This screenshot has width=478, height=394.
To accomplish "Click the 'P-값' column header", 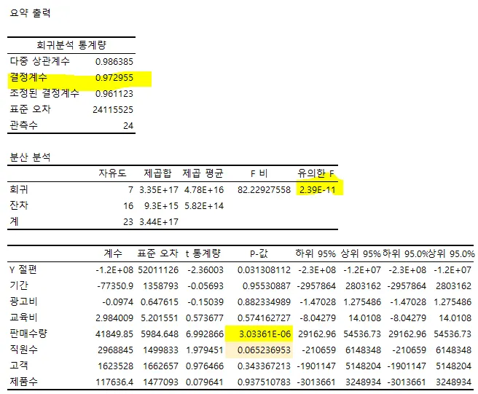I will [259, 253].
